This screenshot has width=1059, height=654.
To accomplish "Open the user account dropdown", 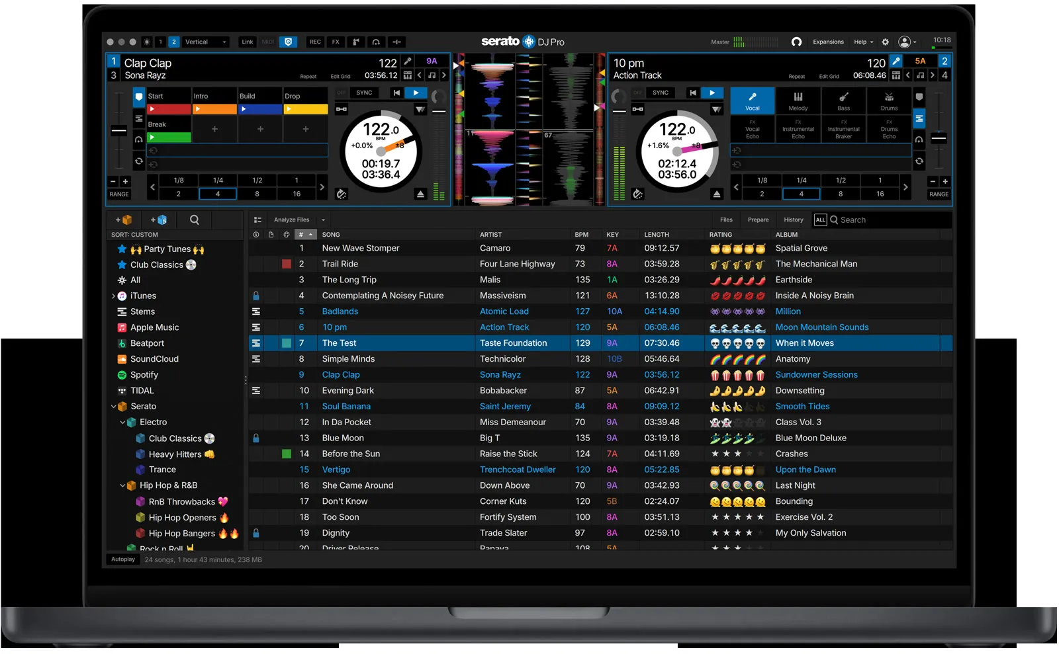I will click(907, 42).
